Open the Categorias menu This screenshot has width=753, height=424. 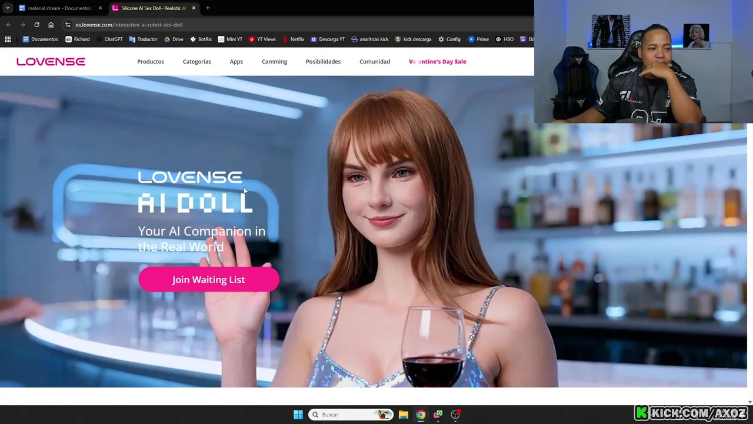[196, 61]
